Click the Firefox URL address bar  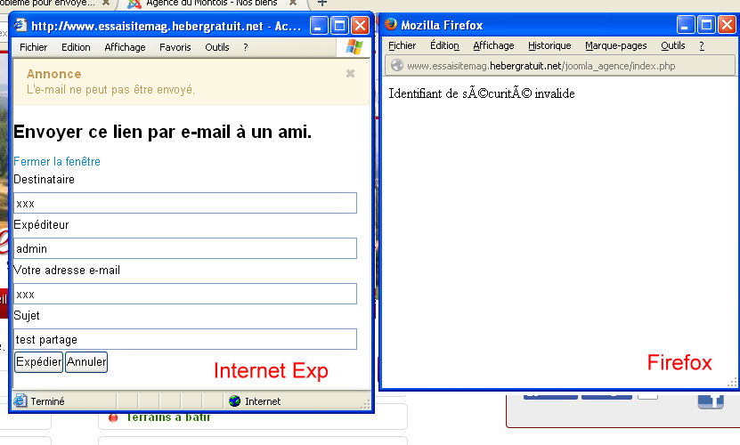(x=561, y=65)
